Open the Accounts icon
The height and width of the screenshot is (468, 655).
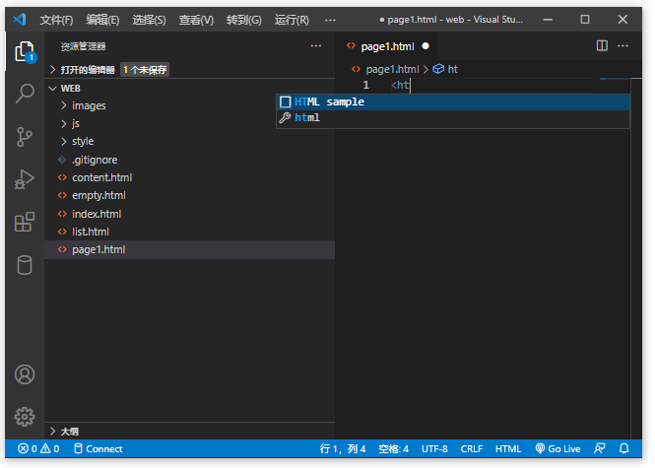25,374
